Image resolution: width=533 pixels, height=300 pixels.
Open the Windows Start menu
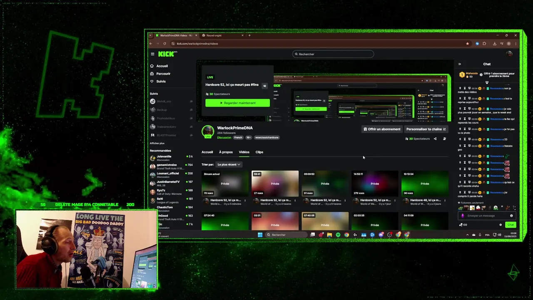pyautogui.click(x=260, y=235)
